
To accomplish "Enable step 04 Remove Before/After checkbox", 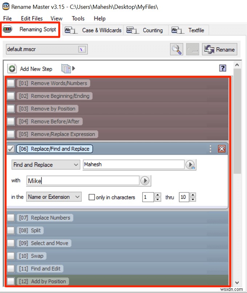I will 11,121.
